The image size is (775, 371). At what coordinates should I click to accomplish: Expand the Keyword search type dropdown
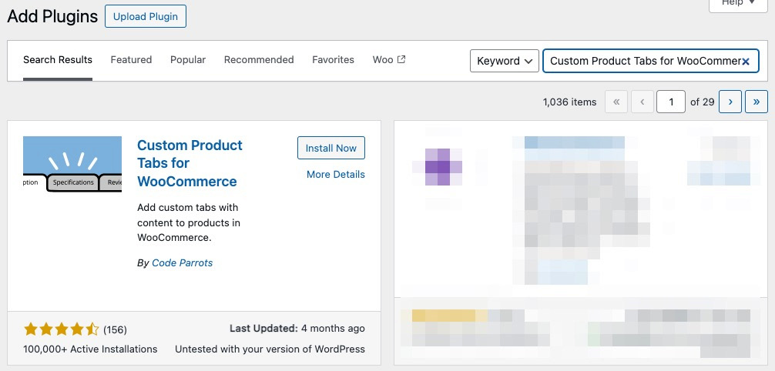504,61
